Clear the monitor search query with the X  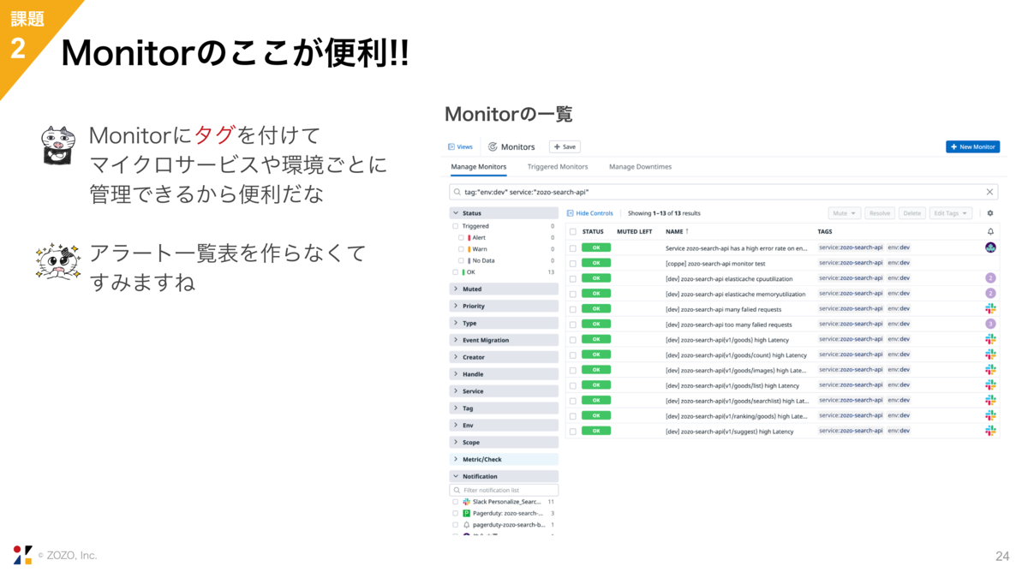(990, 193)
